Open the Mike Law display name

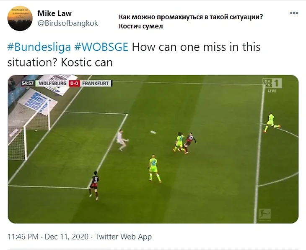coord(54,13)
